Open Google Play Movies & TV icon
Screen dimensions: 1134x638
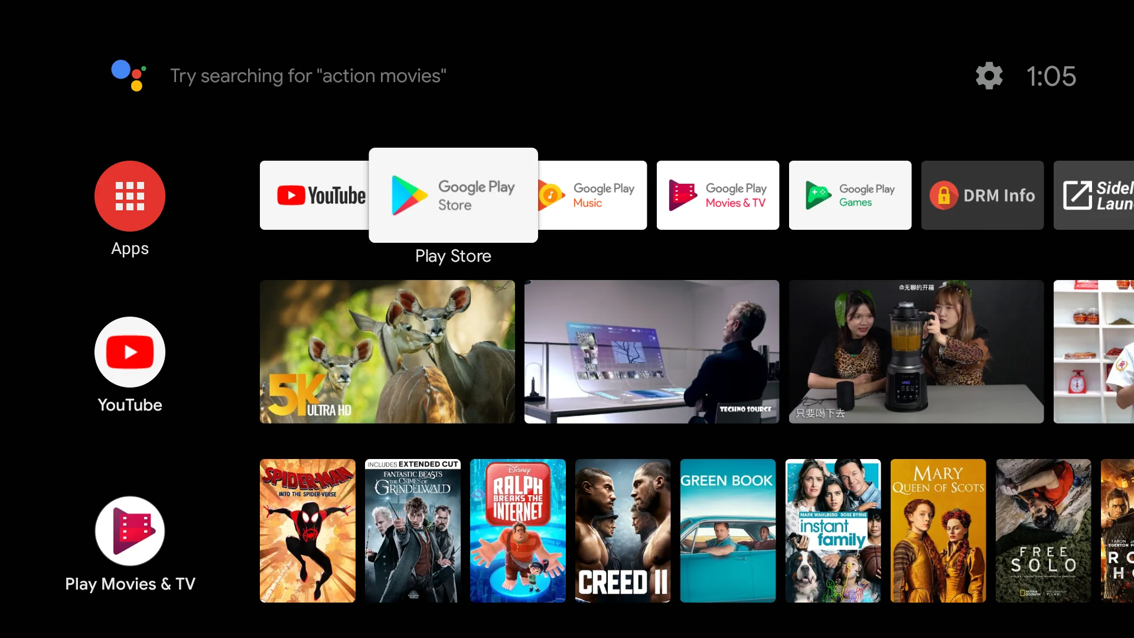click(716, 196)
